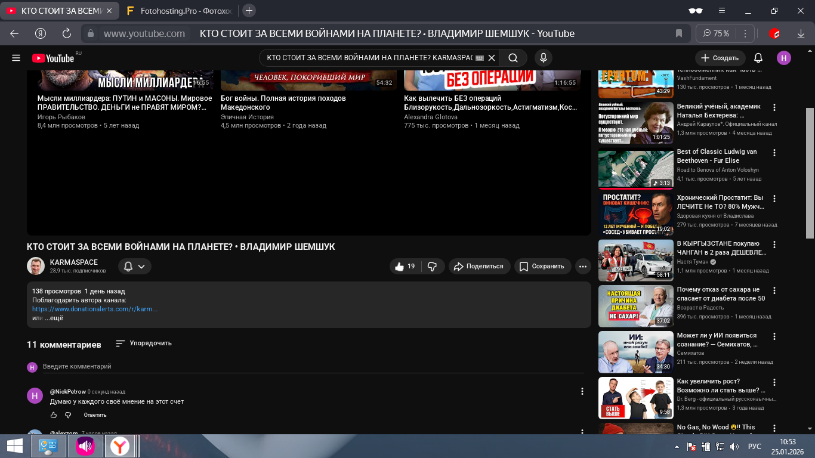Open the KARMASPACE channel avatar

[x=36, y=266]
